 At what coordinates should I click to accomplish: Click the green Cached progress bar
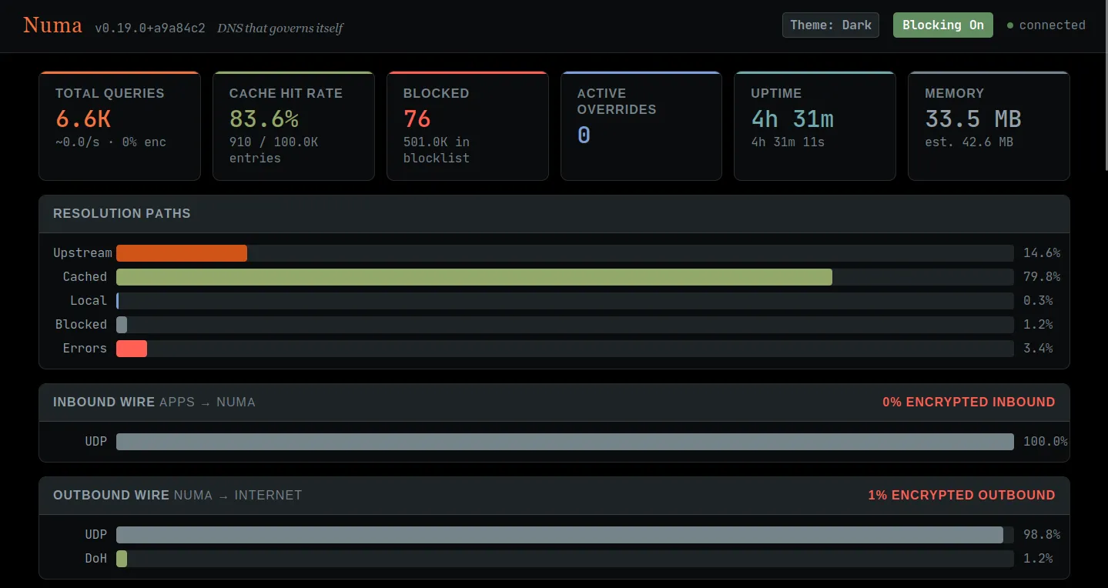(474, 277)
